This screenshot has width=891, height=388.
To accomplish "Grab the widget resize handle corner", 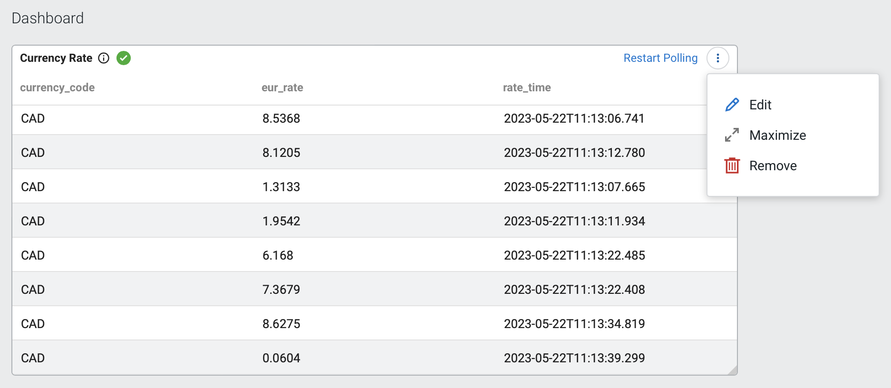I will point(733,370).
